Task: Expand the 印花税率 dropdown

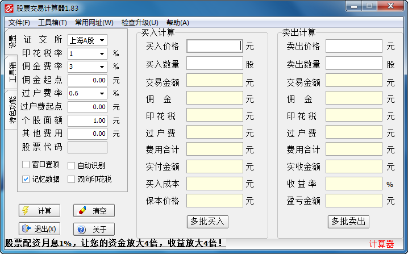Action: coord(88,53)
